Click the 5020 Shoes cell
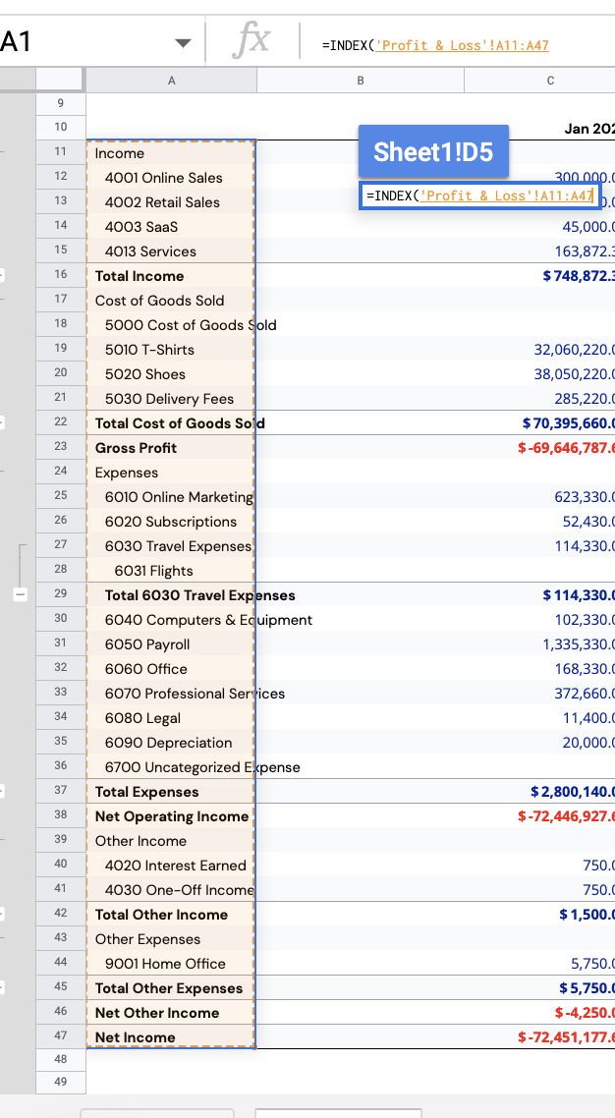 coord(171,373)
